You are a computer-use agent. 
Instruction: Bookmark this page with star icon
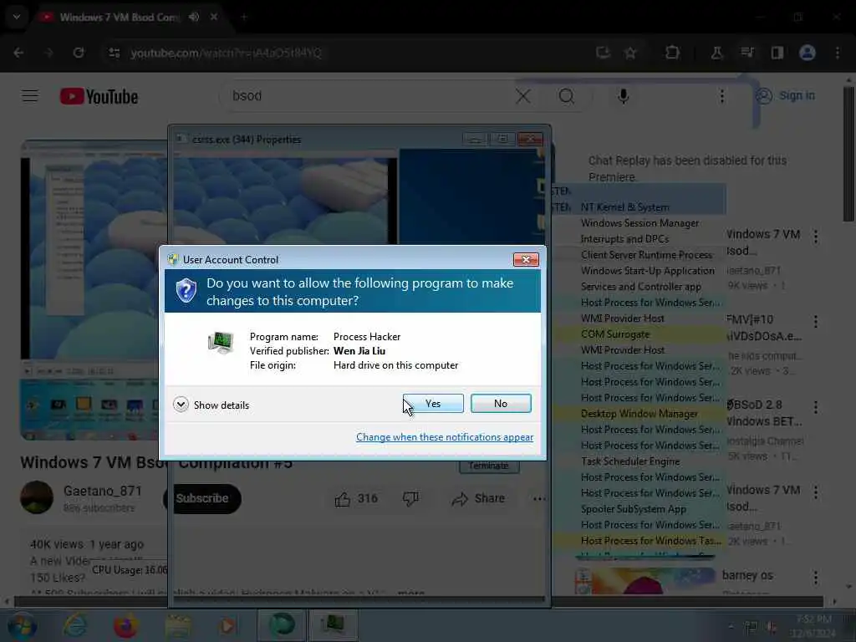pos(630,53)
